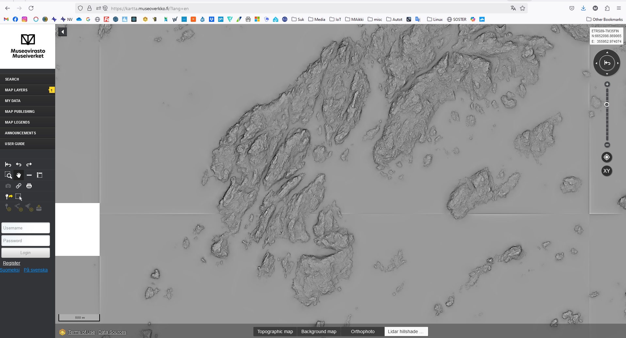Click the page translate icon in address bar
This screenshot has width=626, height=338.
click(513, 8)
